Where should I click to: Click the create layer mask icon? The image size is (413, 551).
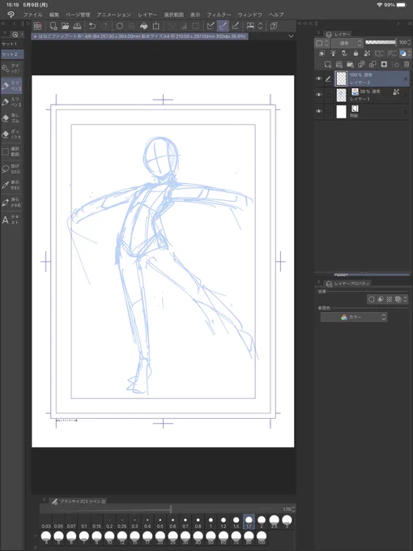tap(384, 64)
